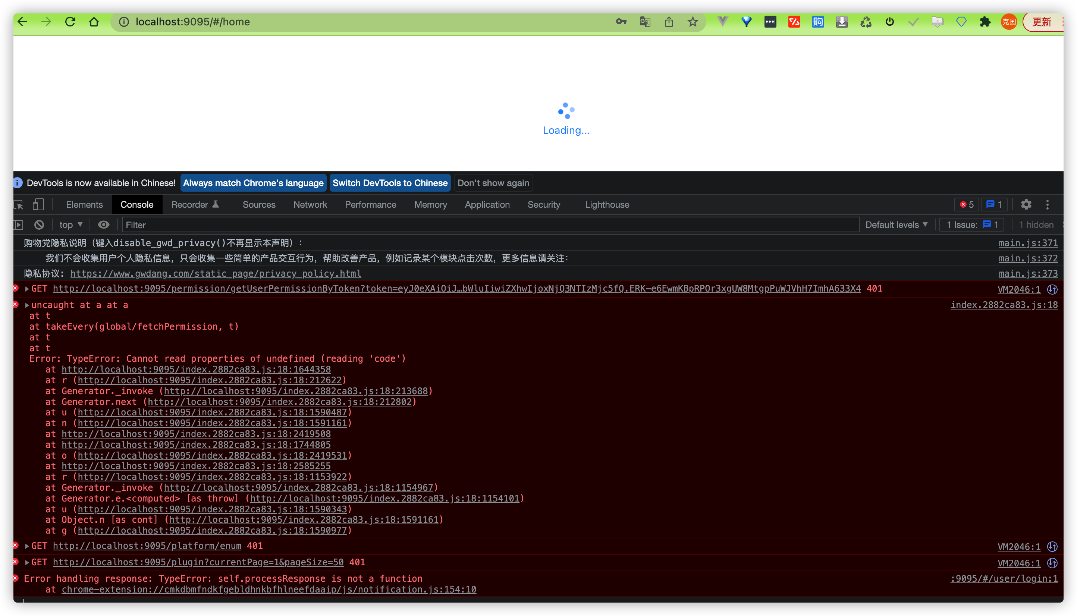Open the extensions puzzle piece icon
Viewport: 1077px width, 616px height.
pos(985,22)
